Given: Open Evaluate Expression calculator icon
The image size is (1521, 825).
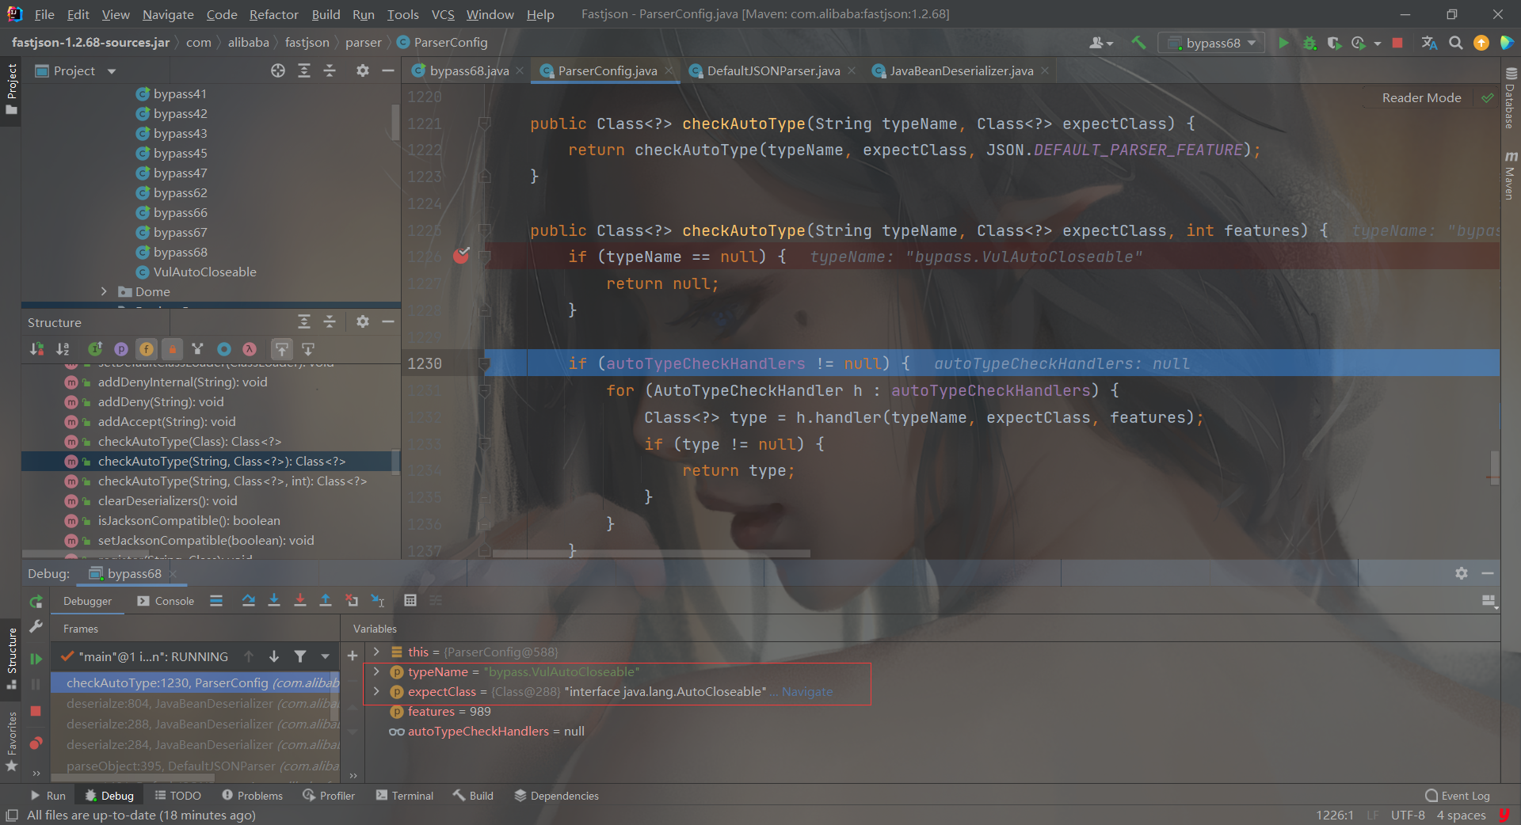Looking at the screenshot, I should coord(410,601).
